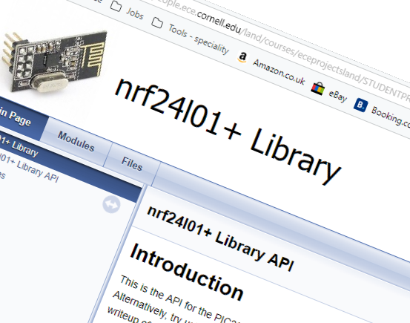
Task: Toggle the sidebar sync arrows button
Action: tap(111, 204)
